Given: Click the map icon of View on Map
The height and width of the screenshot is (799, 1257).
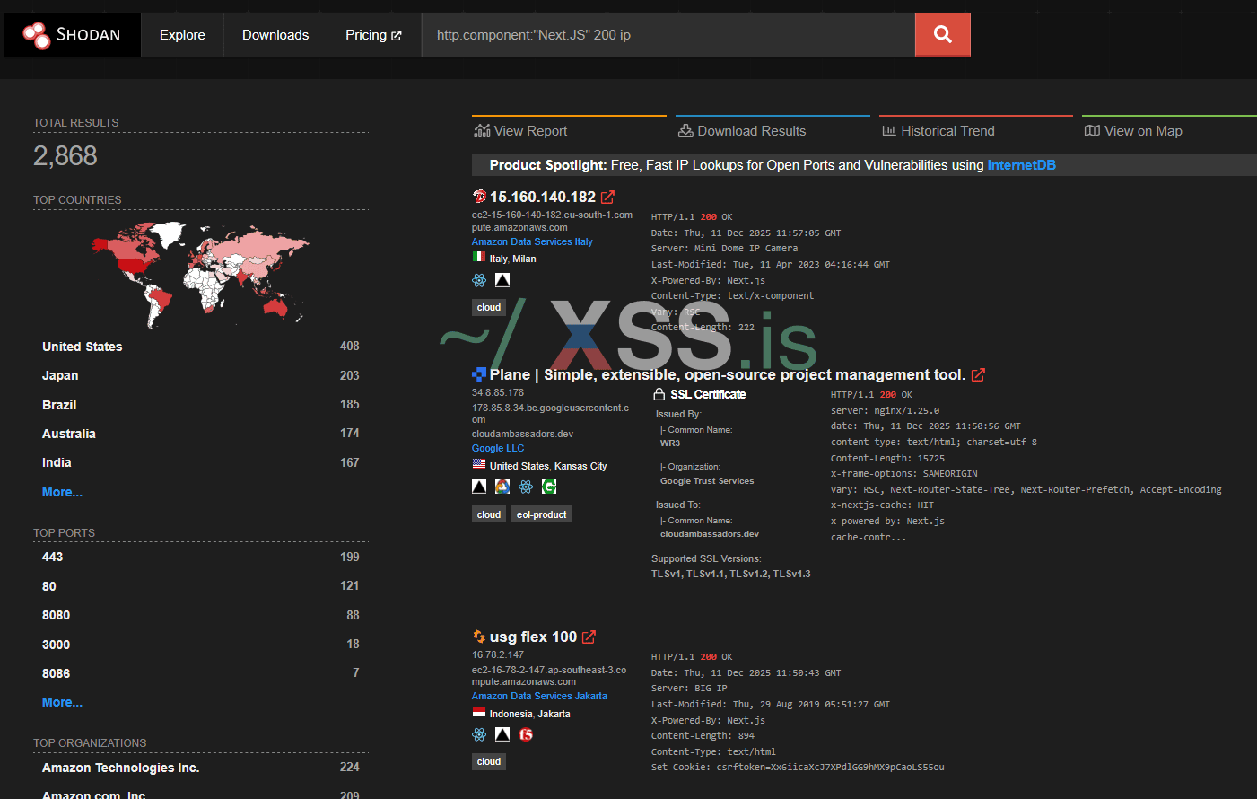Looking at the screenshot, I should [x=1092, y=131].
